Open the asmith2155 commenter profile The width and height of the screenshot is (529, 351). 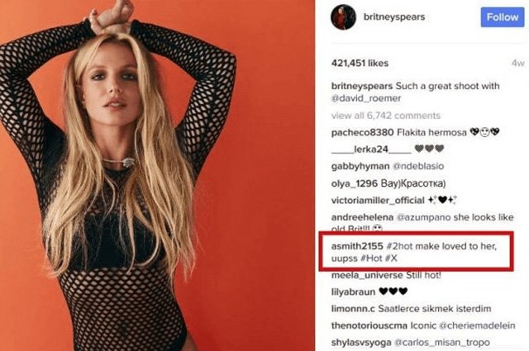pyautogui.click(x=357, y=246)
